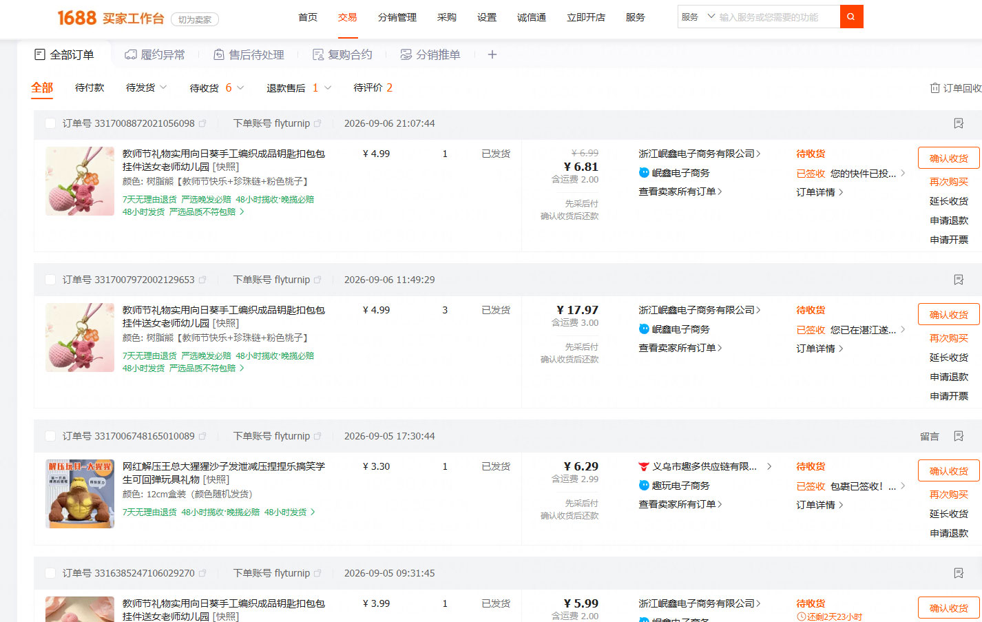Click the 1688 logo

[76, 18]
